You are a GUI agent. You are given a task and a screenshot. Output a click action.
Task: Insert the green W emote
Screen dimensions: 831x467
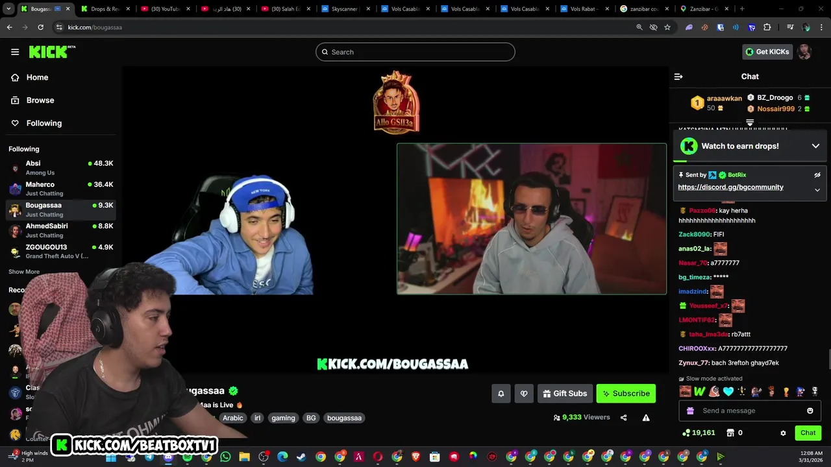point(699,391)
